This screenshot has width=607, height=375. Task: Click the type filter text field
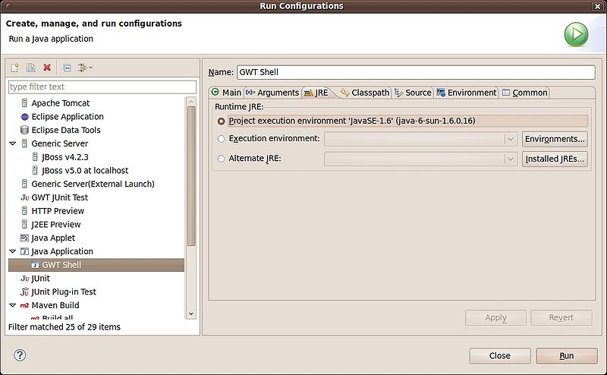pyautogui.click(x=102, y=87)
